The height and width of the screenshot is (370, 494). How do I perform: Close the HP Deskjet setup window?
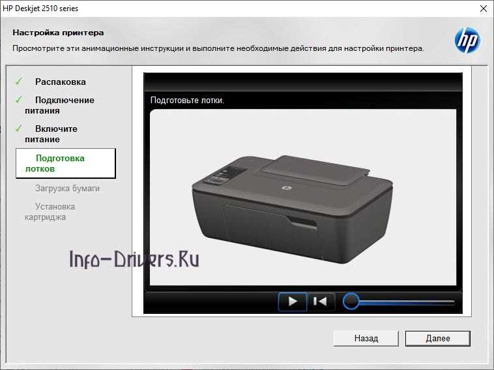[x=484, y=8]
